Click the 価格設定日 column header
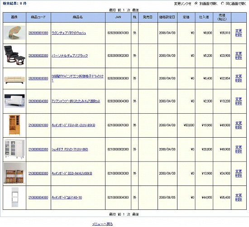This screenshot has height=227, width=249. tap(167, 17)
